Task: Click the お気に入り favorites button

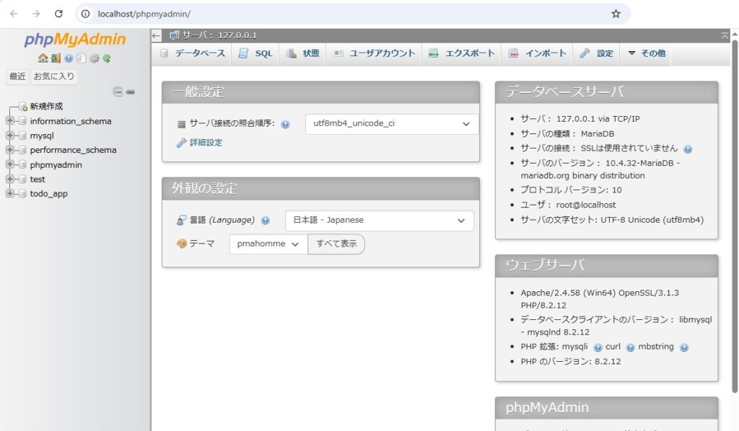Action: pyautogui.click(x=53, y=76)
